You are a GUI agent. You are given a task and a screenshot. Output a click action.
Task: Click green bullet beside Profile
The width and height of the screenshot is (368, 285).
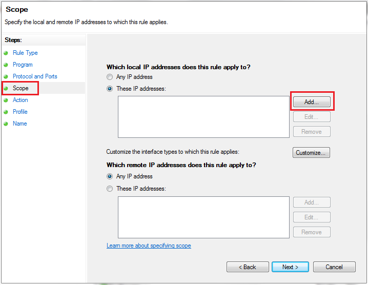coord(6,112)
